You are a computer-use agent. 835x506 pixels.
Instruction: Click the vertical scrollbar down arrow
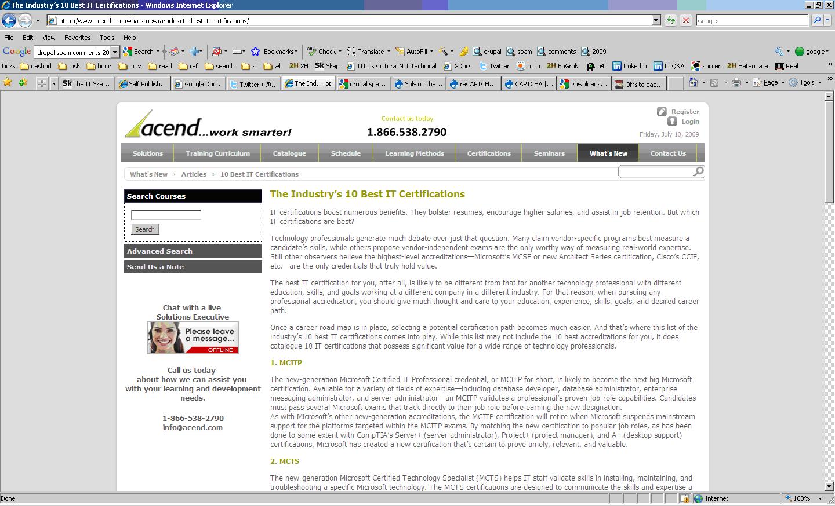pos(829,486)
